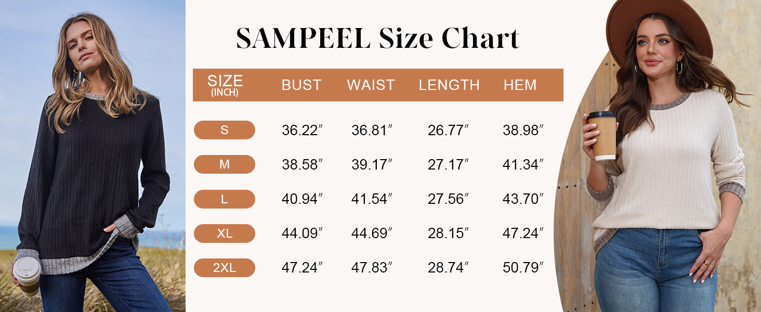Click the S bust value 36.22″

[x=303, y=131]
